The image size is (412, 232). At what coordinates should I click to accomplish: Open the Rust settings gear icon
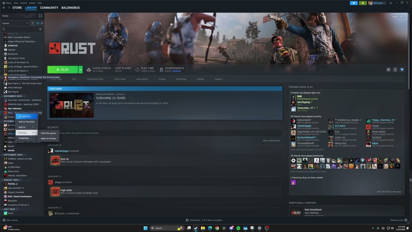point(389,70)
